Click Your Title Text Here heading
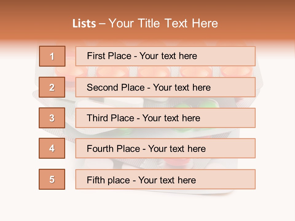 pos(163,23)
